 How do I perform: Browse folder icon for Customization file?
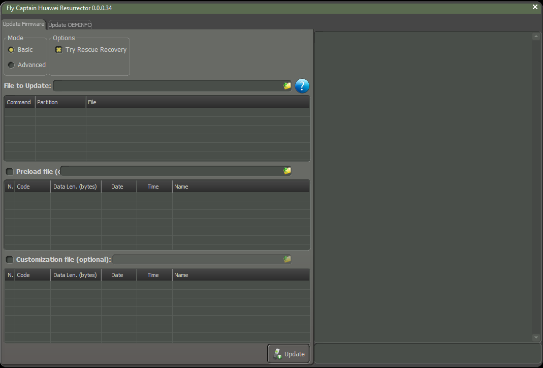(x=287, y=259)
